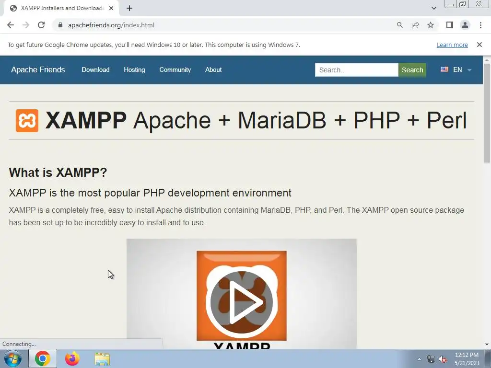Click the US flag language icon
This screenshot has height=368, width=491.
click(444, 69)
